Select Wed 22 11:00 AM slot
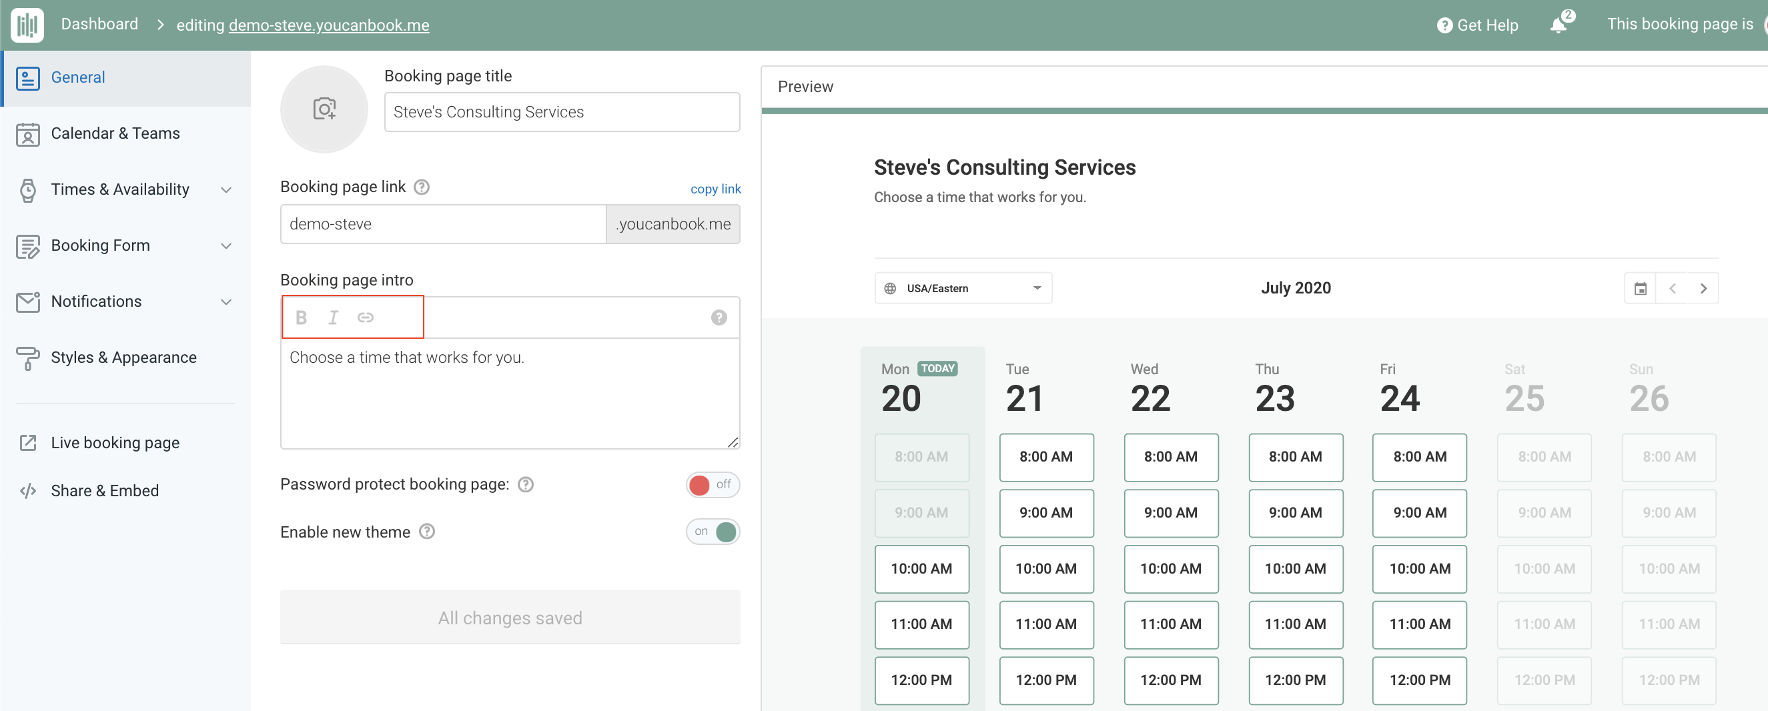The width and height of the screenshot is (1768, 711). [1171, 624]
